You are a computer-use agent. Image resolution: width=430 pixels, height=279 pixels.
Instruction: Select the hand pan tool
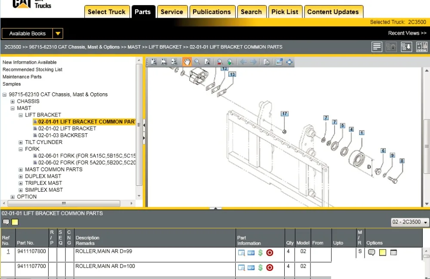[187, 62]
